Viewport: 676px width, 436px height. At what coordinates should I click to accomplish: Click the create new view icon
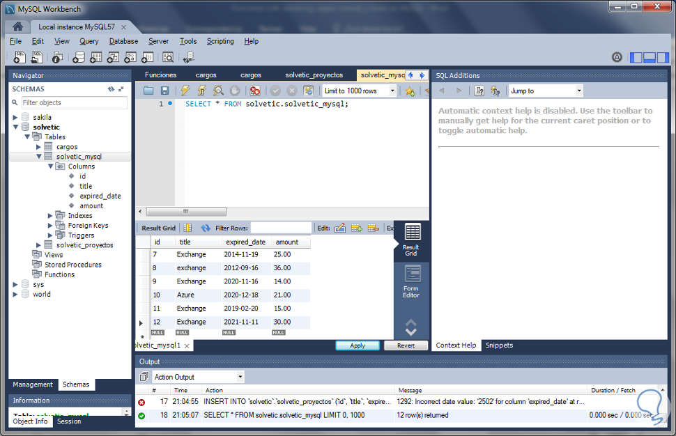pyautogui.click(x=113, y=57)
